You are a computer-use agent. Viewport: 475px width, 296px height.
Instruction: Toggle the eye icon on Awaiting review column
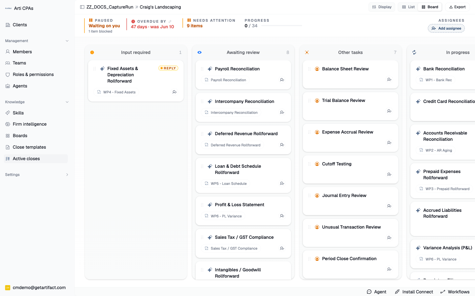[x=200, y=52]
